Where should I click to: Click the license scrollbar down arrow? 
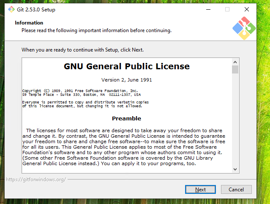[x=235, y=169]
